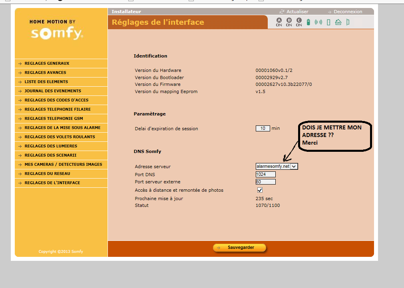Toggle Accès à distance et remontée de photos checkbox
The height and width of the screenshot is (288, 404).
(260, 190)
